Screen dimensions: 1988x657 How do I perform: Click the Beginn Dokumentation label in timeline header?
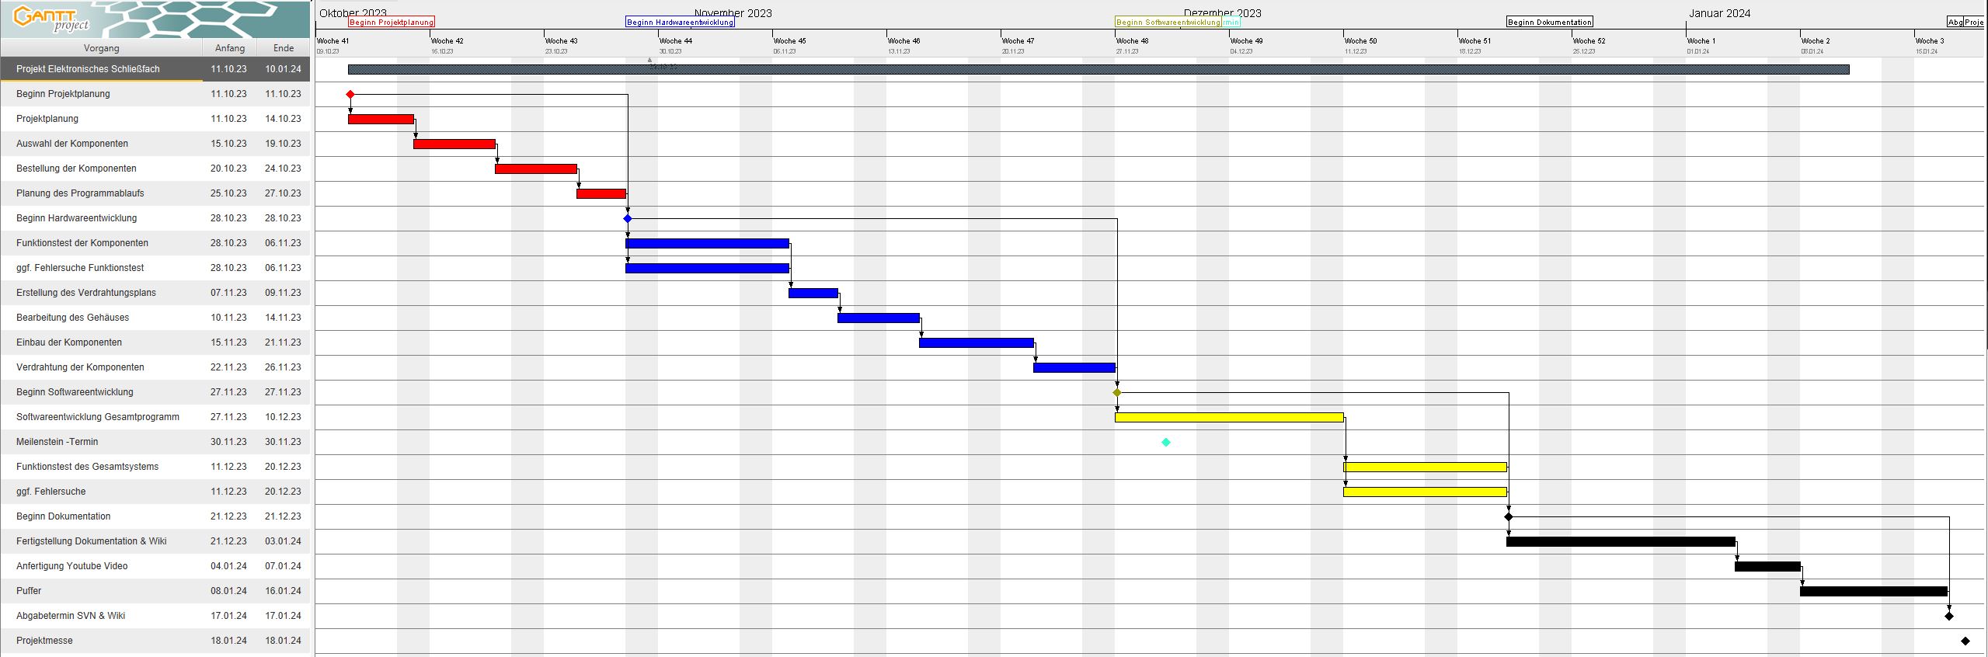pos(1549,23)
